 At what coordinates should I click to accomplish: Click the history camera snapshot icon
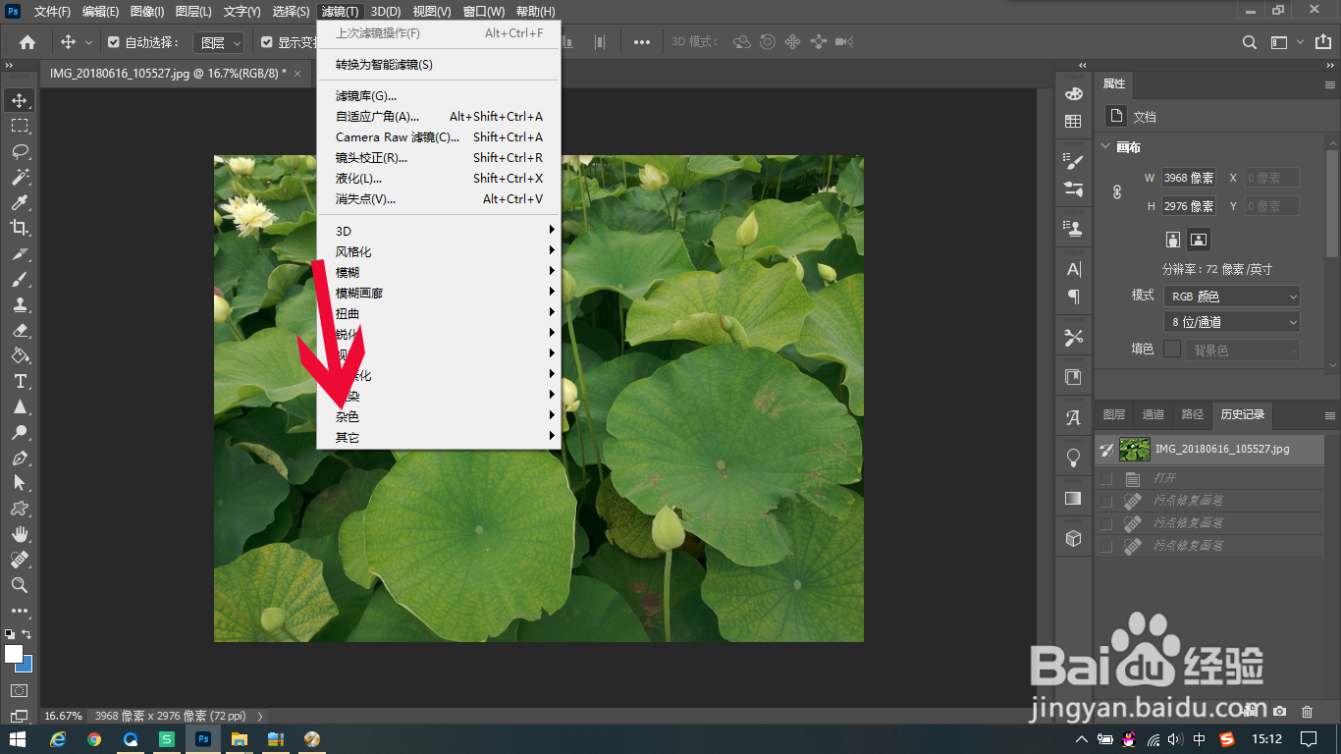1279,711
